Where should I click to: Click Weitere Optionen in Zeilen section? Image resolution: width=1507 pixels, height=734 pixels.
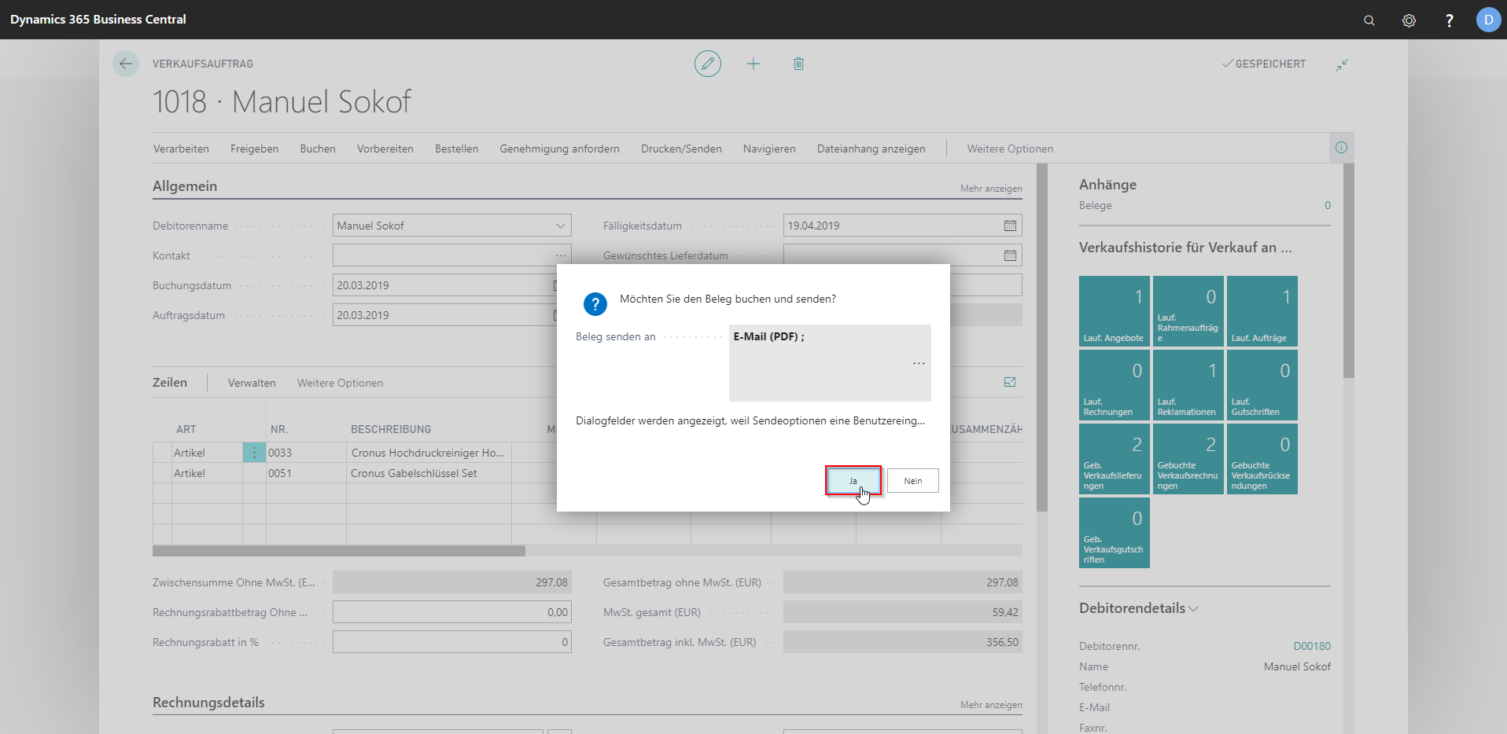[340, 383]
